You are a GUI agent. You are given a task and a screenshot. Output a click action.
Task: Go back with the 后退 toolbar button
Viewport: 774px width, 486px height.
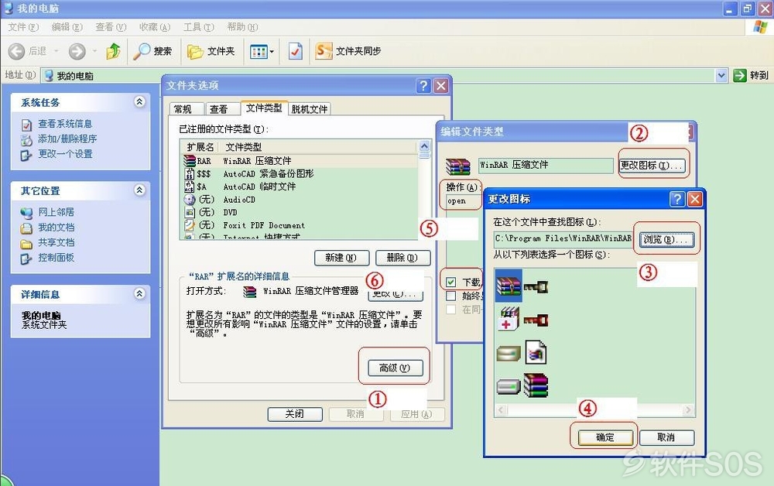click(x=28, y=51)
